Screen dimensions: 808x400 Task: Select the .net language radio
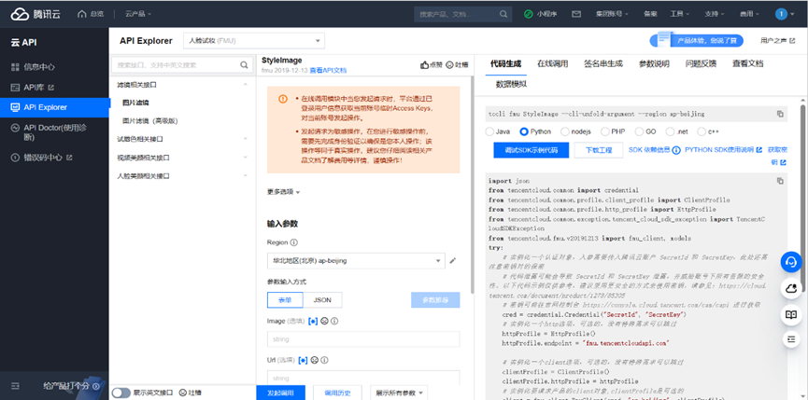click(671, 131)
